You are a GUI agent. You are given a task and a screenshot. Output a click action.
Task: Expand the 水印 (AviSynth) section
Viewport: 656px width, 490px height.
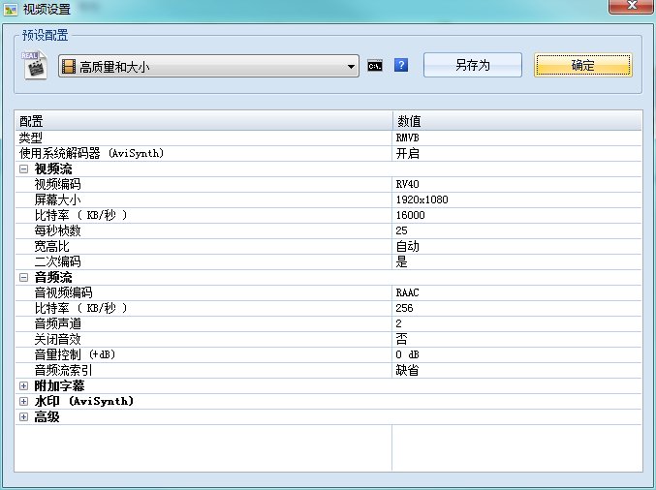pos(24,401)
